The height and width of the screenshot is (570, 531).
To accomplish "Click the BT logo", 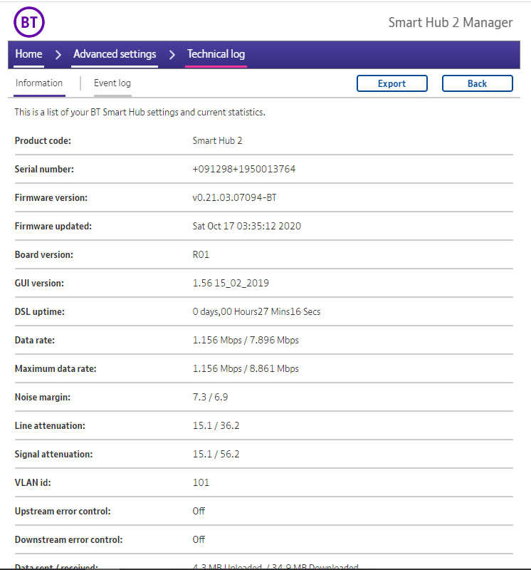I will pyautogui.click(x=29, y=23).
